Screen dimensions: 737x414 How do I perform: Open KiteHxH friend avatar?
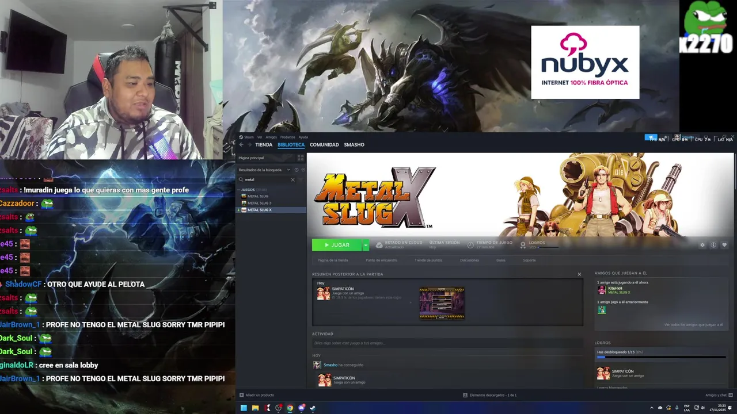602,290
